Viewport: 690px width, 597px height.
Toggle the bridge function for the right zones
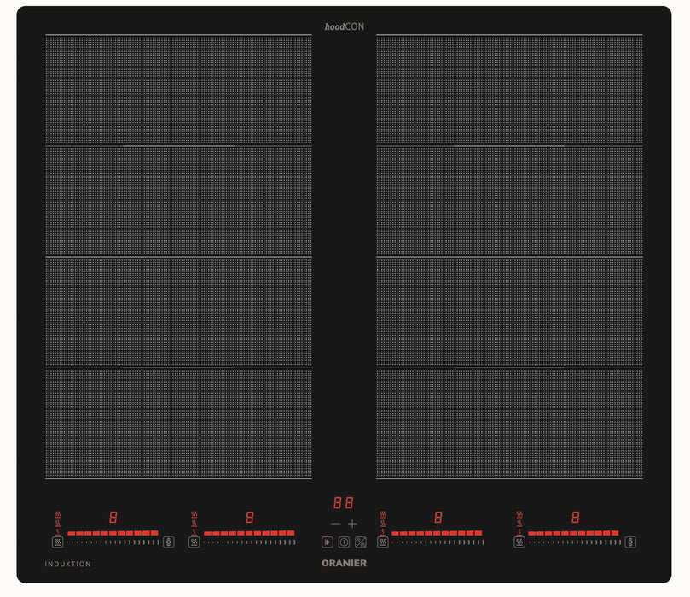coord(630,542)
